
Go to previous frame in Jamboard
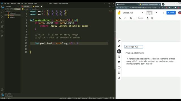[x=143, y=13]
